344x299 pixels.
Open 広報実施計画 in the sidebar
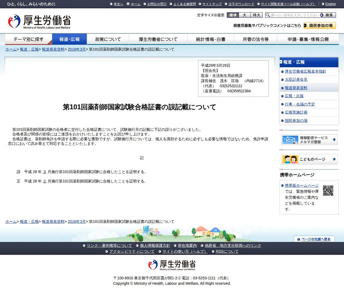click(296, 112)
